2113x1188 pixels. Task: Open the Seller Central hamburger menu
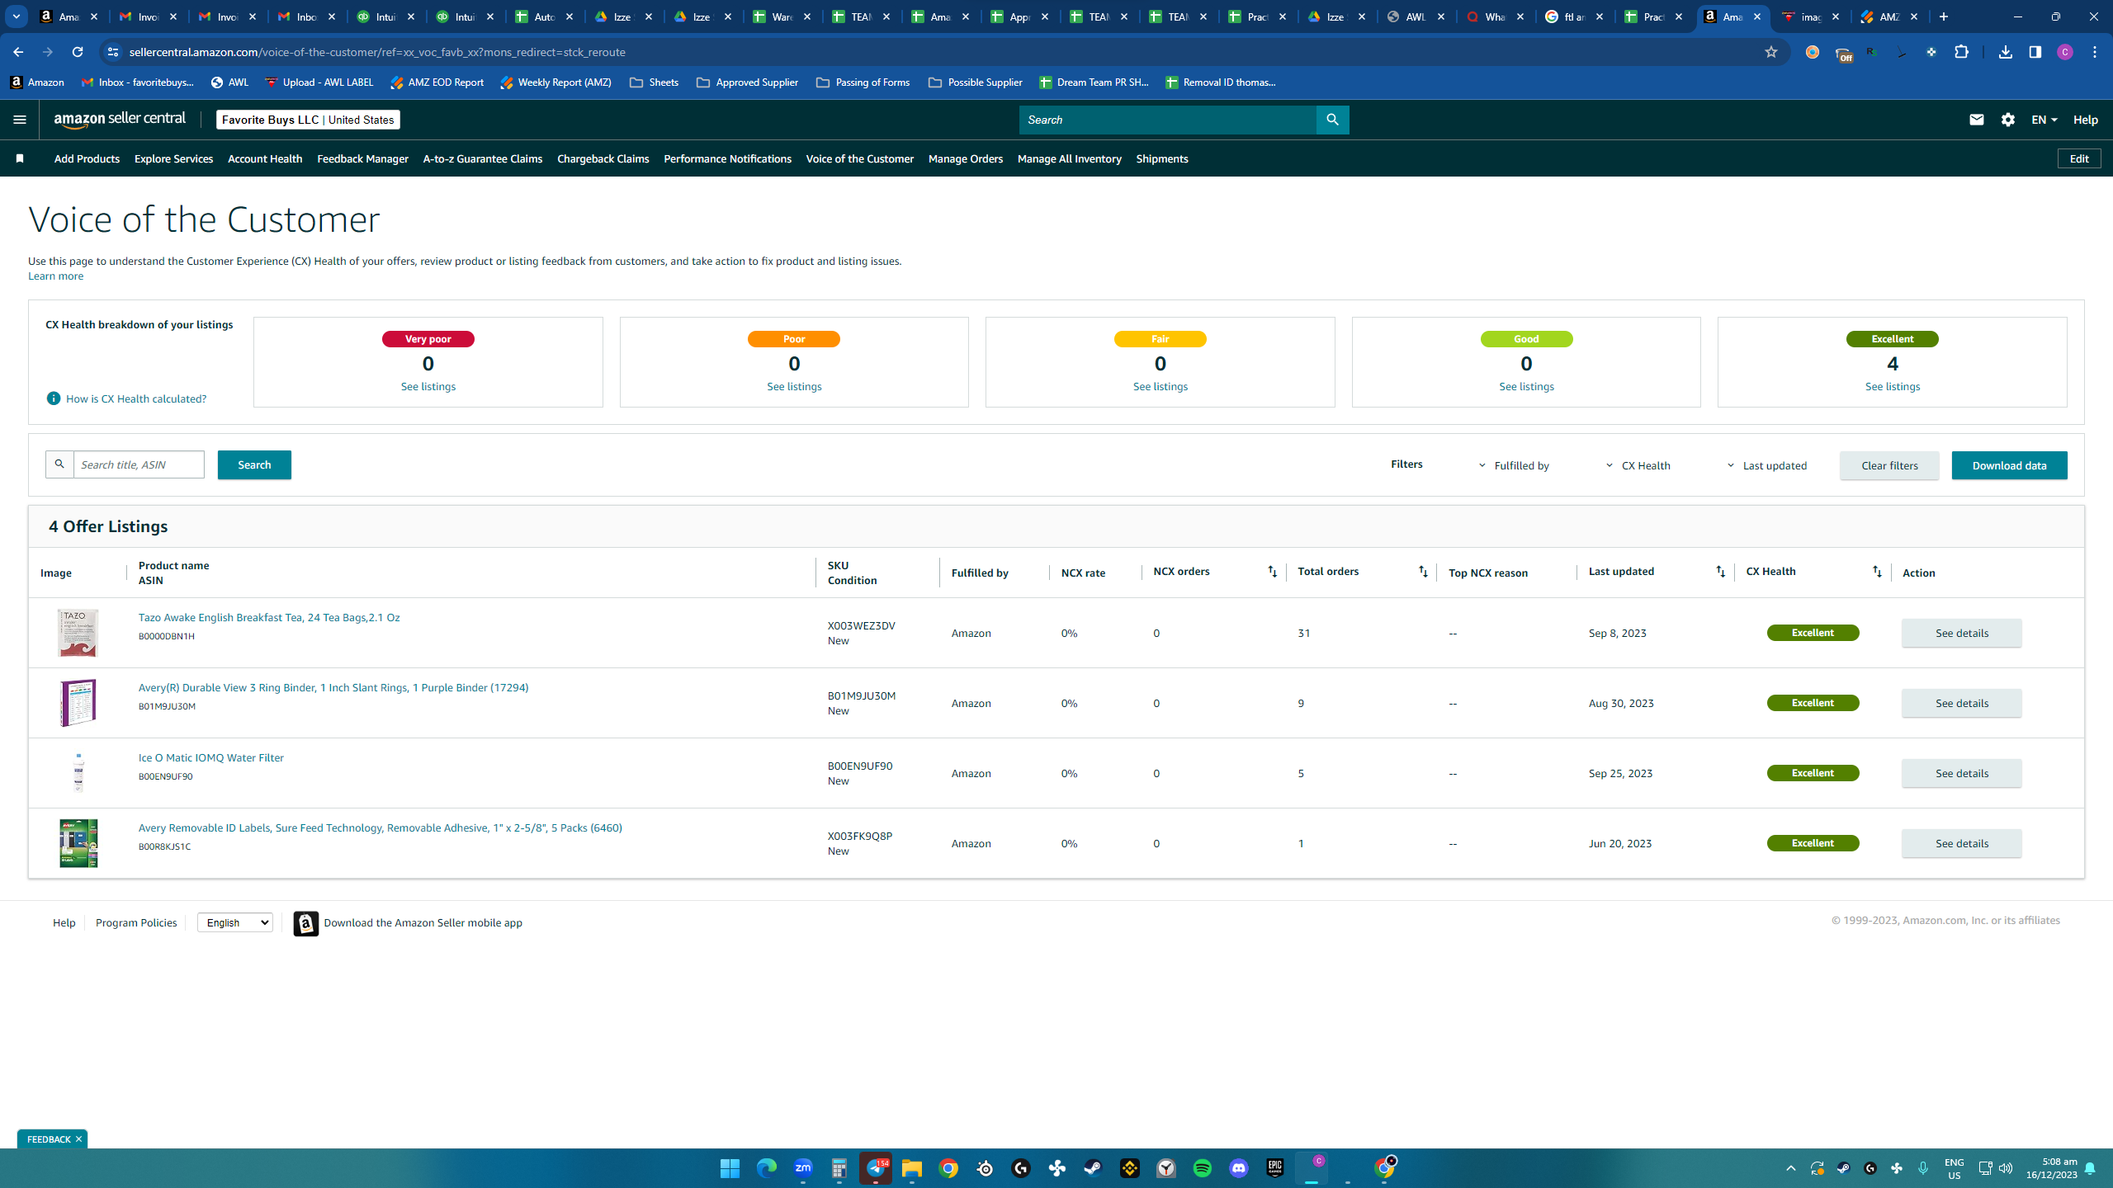pos(20,120)
